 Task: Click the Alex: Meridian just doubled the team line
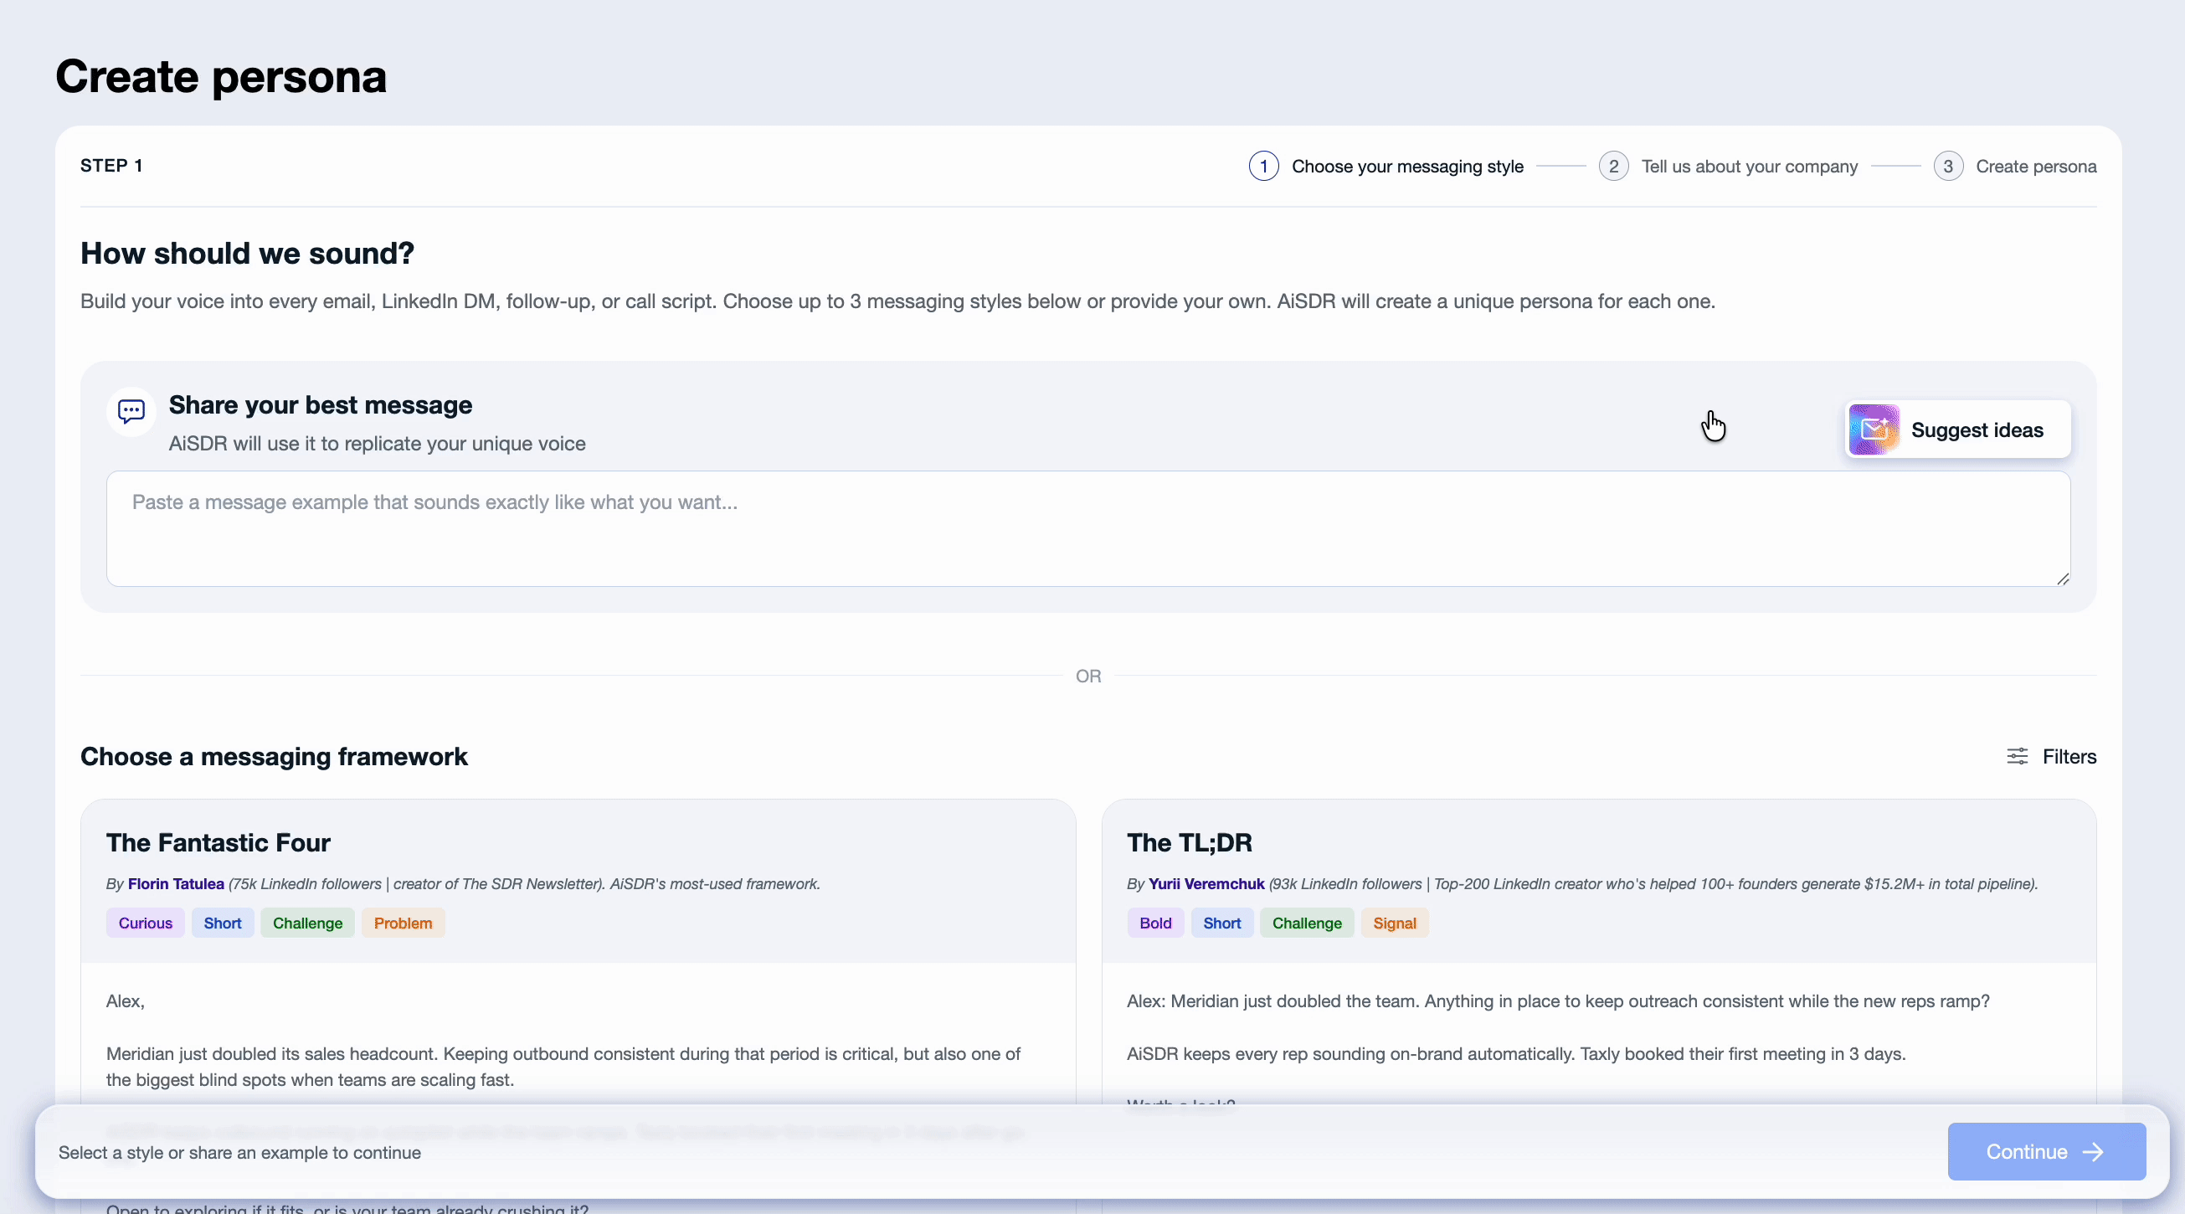pyautogui.click(x=1557, y=1001)
